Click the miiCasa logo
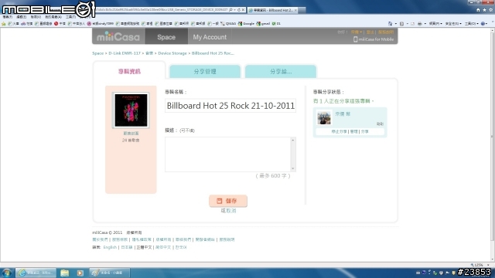495x278 pixels. click(118, 36)
